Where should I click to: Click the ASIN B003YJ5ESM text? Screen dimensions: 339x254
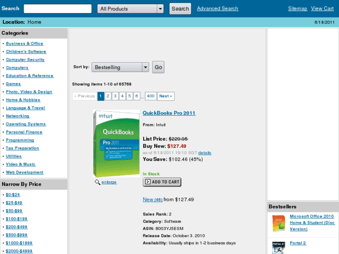pos(163,228)
